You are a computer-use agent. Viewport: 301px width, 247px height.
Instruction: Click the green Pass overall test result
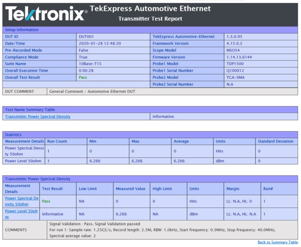83,78
